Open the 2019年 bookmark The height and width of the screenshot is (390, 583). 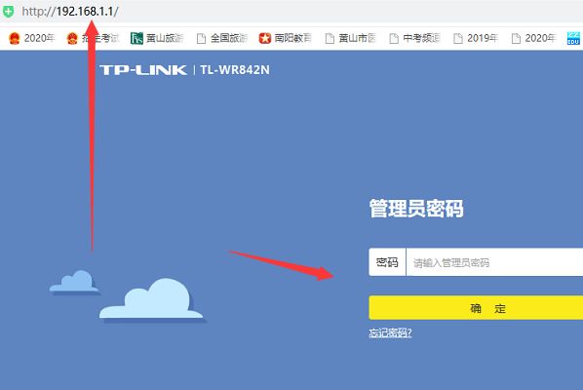(476, 38)
